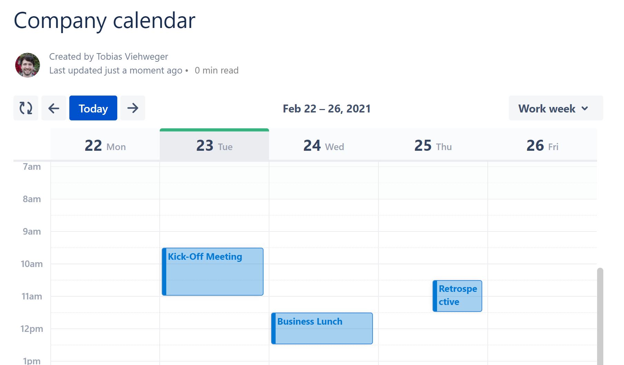
Task: Go to next week arrow
Action: [133, 108]
